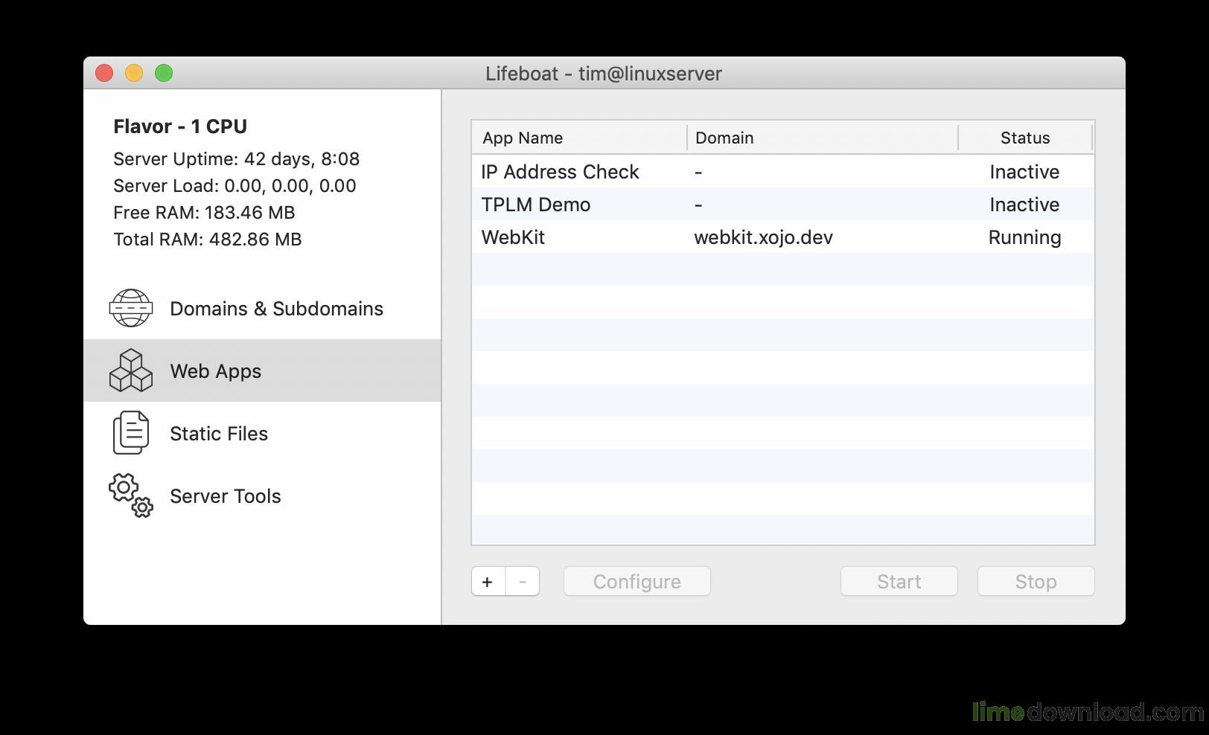Click the Configure button
The width and height of the screenshot is (1209, 735).
click(x=637, y=582)
